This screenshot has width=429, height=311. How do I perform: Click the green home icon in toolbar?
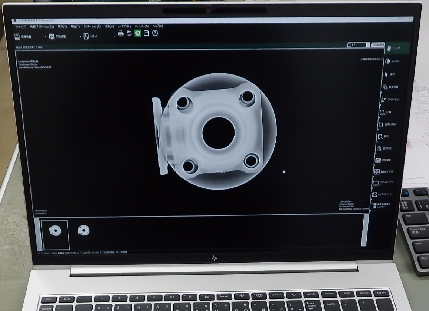coord(138,33)
